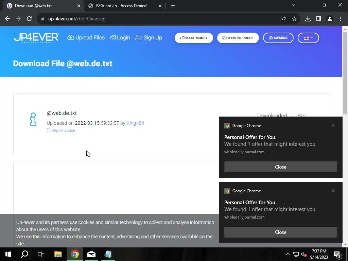Image resolution: width=348 pixels, height=261 pixels.
Task: Click MAKE MONEY button
Action: click(194, 38)
